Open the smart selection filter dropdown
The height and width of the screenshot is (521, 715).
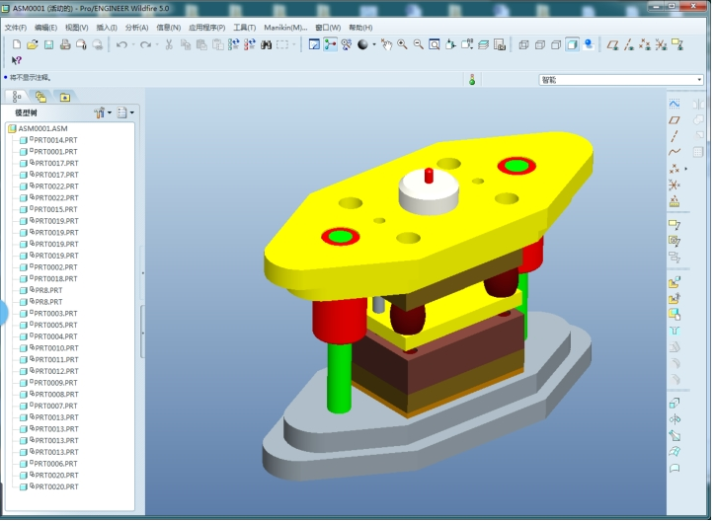tap(620, 80)
